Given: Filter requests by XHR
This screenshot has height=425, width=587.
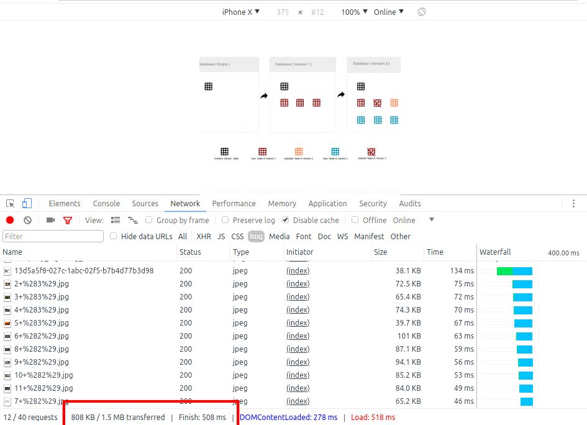Looking at the screenshot, I should pos(204,236).
